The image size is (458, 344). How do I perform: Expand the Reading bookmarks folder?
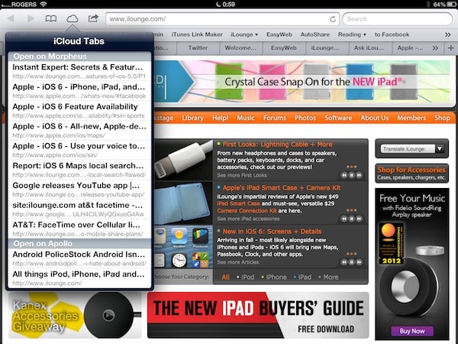coord(352,34)
